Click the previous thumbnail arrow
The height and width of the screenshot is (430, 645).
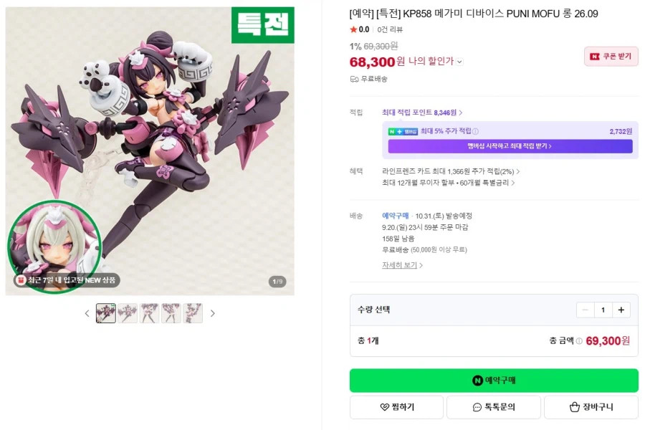point(87,313)
